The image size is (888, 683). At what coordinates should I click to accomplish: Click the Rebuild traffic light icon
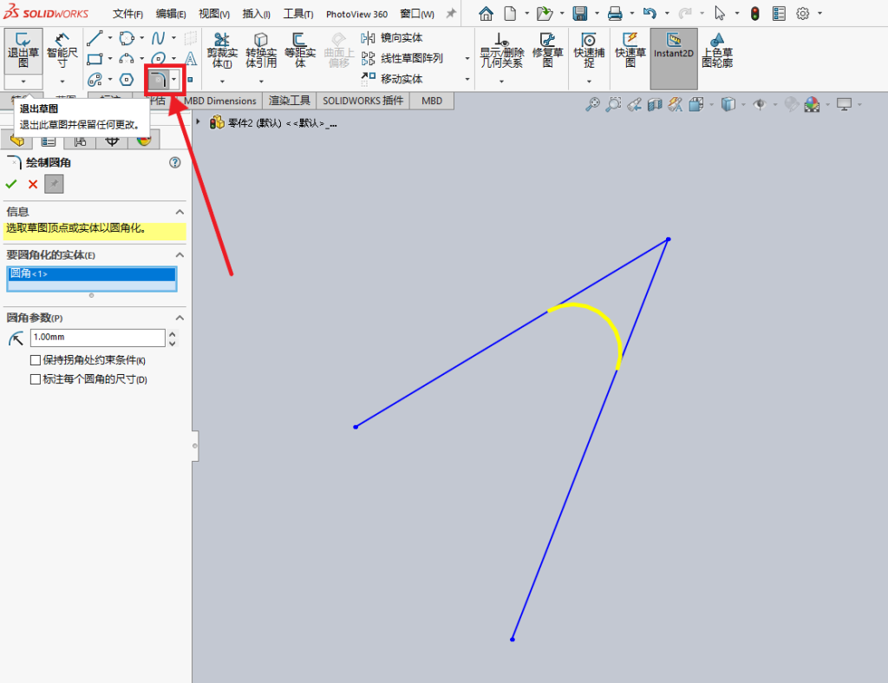755,14
